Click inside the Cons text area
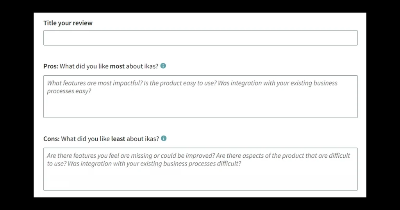The image size is (400, 210). click(x=200, y=169)
